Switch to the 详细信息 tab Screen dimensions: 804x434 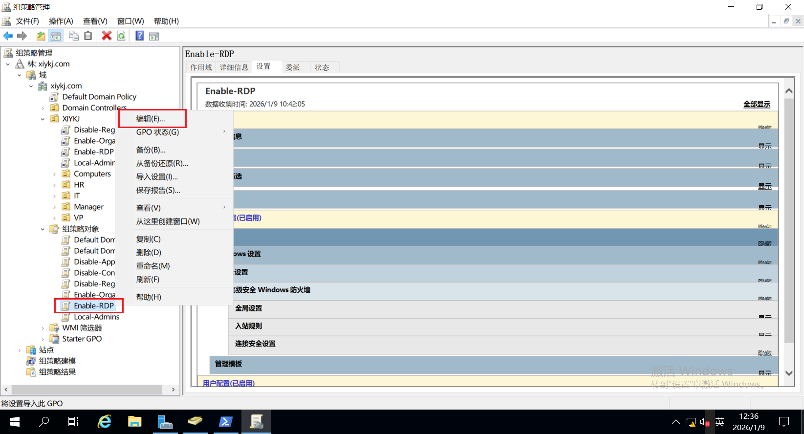point(234,67)
